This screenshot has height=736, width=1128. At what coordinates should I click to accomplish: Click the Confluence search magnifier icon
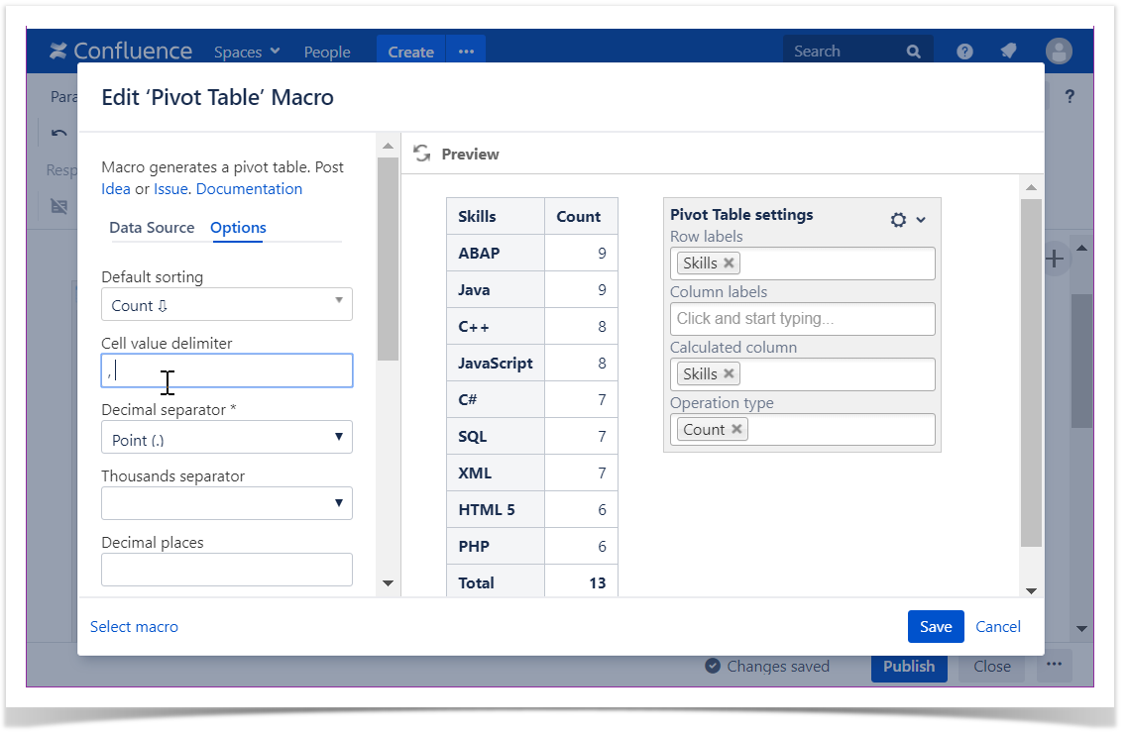click(x=913, y=52)
